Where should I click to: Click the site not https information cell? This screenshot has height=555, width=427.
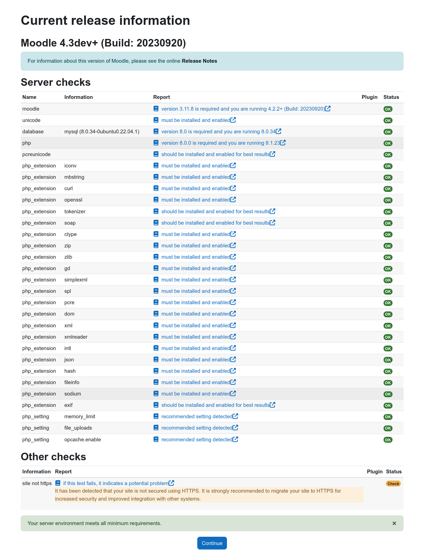37,483
